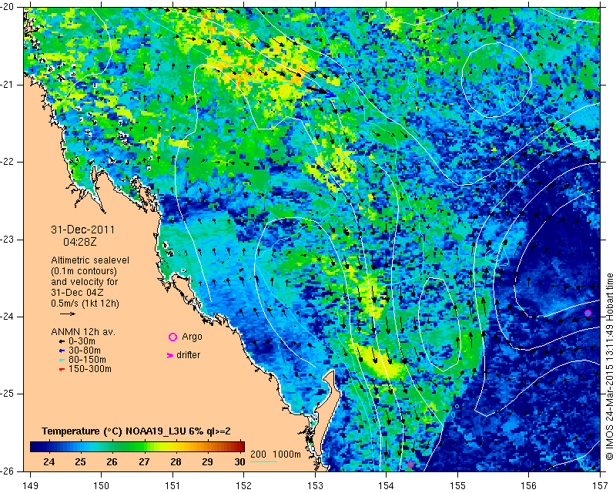Click the 0.5m/s velocity scale arrow
This screenshot has width=616, height=493.
coord(68,314)
